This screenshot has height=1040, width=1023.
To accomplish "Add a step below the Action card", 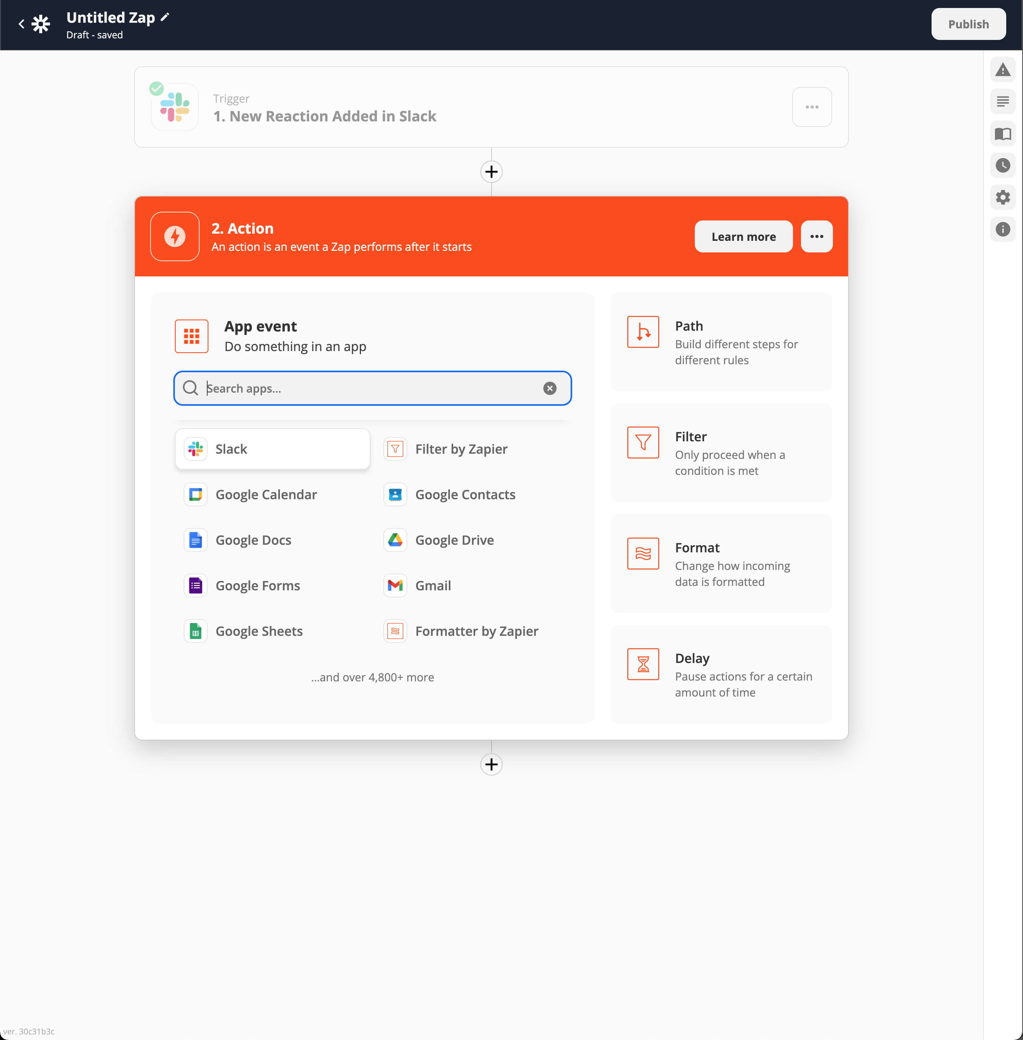I will (x=491, y=764).
